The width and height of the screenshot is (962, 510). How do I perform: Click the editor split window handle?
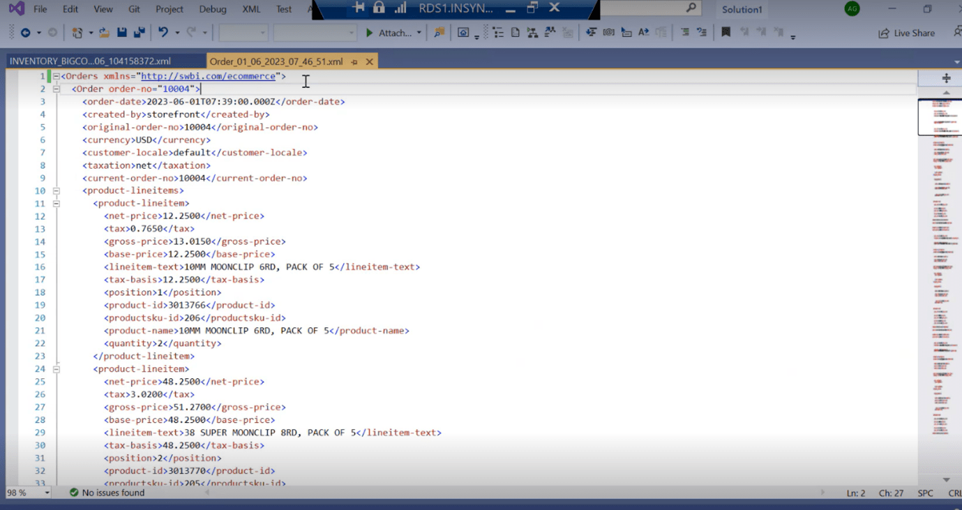point(947,78)
